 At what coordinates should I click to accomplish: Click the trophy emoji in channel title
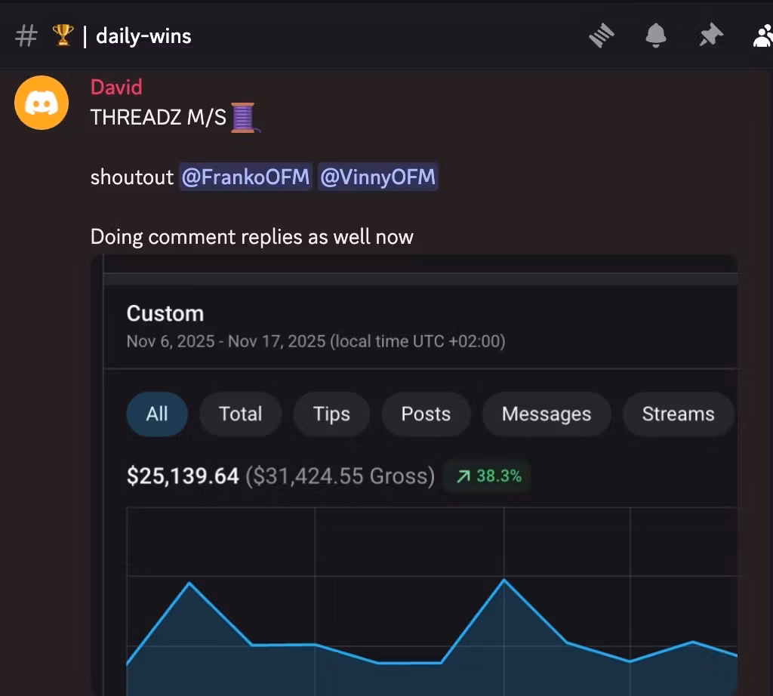click(x=63, y=35)
